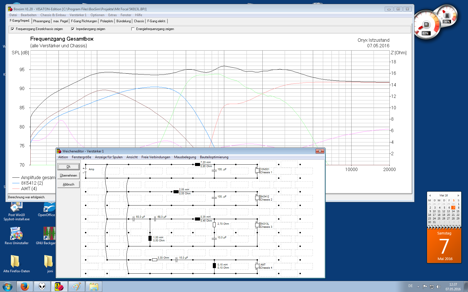Click the Boxsim icon in the taskbar
The height and width of the screenshot is (292, 468).
point(59,286)
